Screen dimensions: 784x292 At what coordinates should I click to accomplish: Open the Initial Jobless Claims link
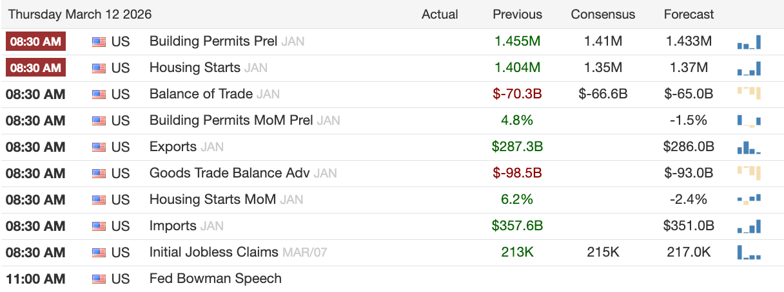click(x=213, y=252)
